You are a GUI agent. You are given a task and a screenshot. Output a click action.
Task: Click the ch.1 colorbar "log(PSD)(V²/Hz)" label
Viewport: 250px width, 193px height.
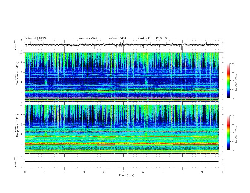point(236,82)
